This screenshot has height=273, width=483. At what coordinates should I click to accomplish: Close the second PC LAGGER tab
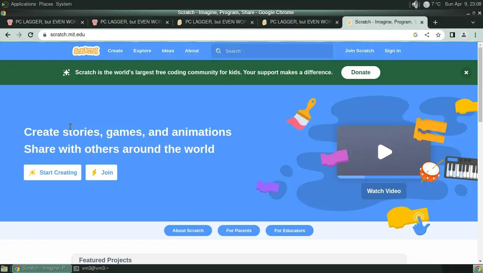167,22
